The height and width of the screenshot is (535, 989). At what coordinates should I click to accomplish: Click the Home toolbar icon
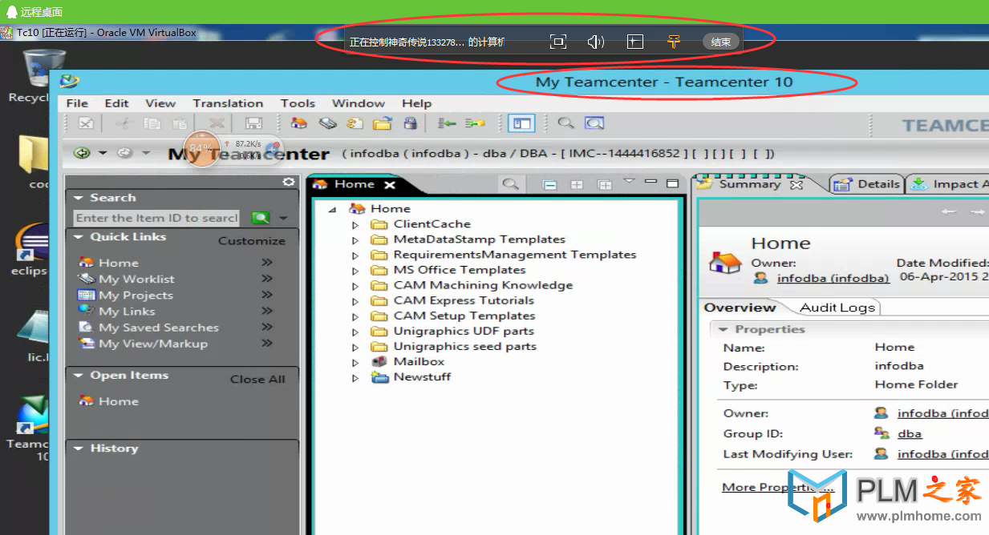point(299,123)
